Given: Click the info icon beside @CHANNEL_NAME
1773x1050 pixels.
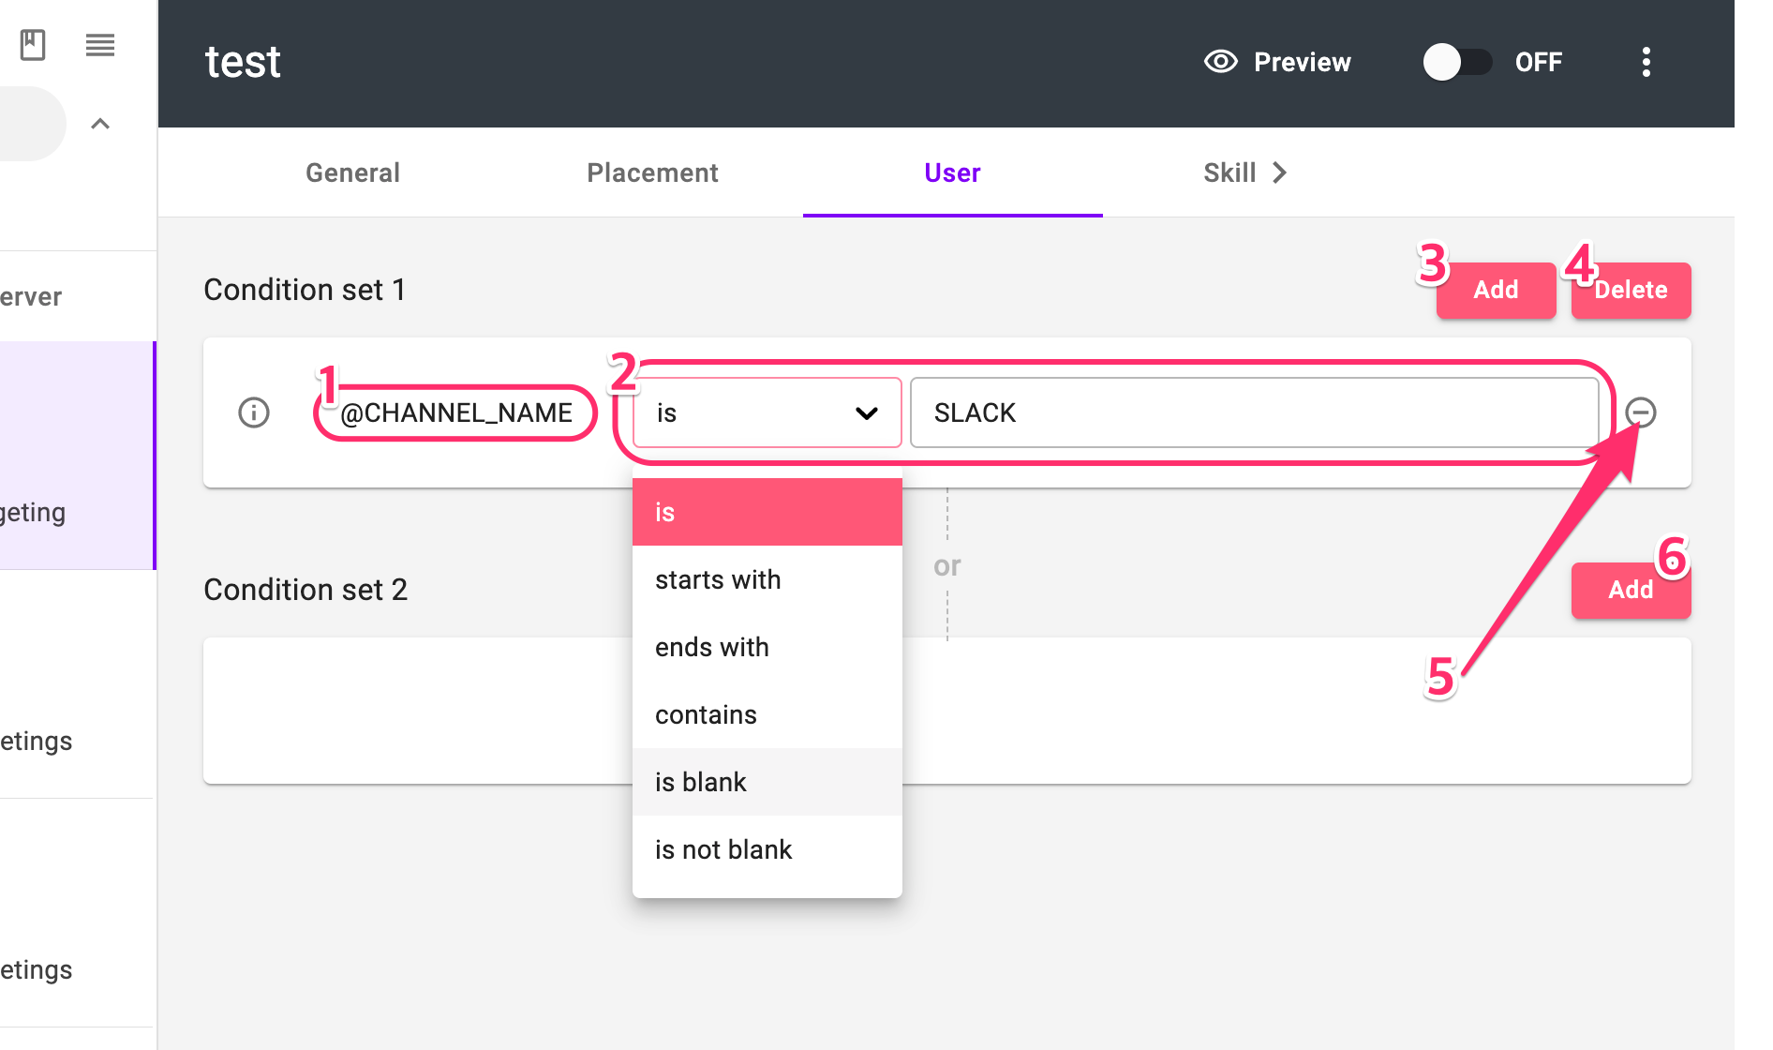Looking at the screenshot, I should click(254, 412).
